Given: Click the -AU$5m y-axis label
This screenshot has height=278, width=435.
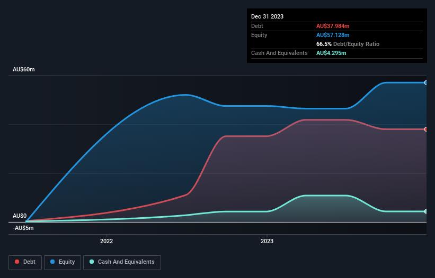Looking at the screenshot, I should (x=23, y=228).
